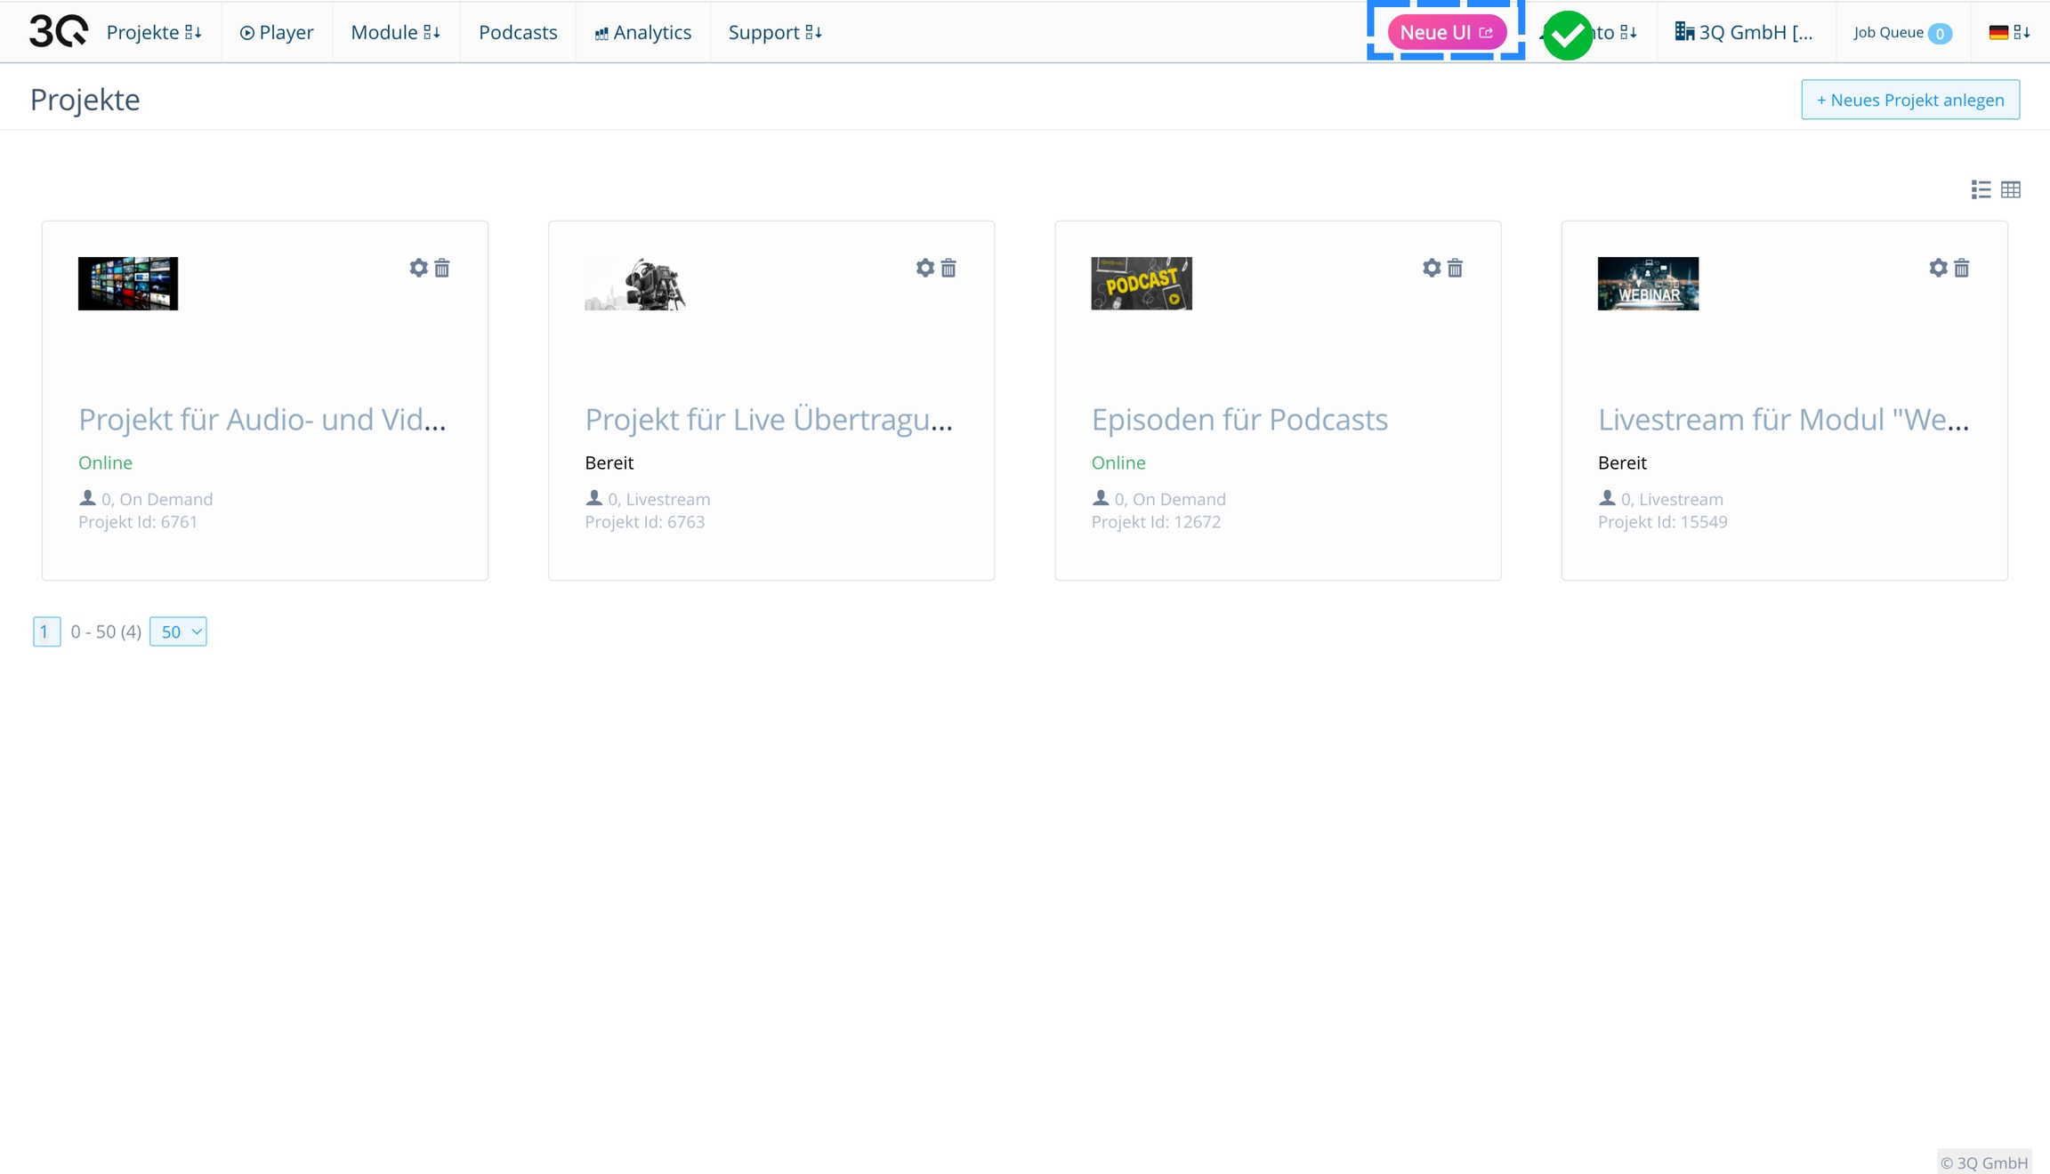2050x1174 pixels.
Task: Expand the Module dropdown menu
Action: point(395,32)
